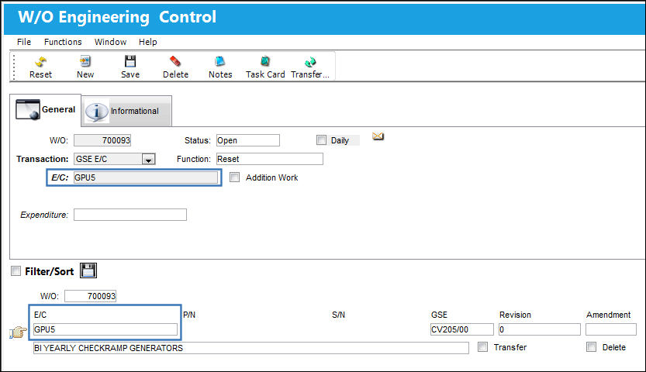Viewport: 646px width, 372px height.
Task: Expand the Transaction dropdown arrow
Action: [148, 159]
